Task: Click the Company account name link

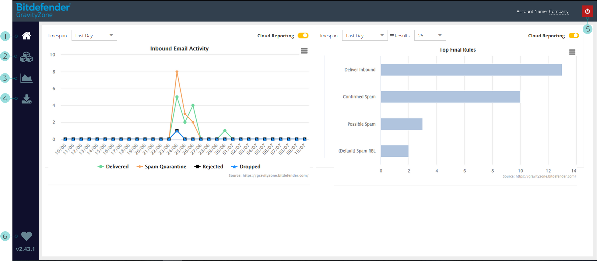Action: click(558, 12)
